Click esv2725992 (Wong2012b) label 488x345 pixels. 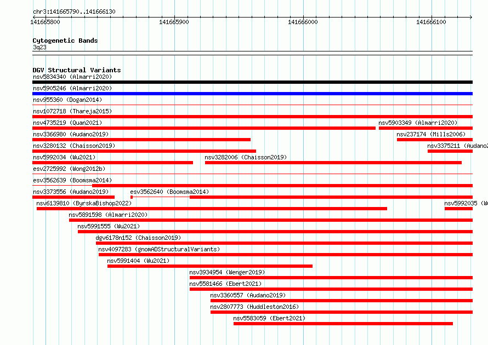69,169
